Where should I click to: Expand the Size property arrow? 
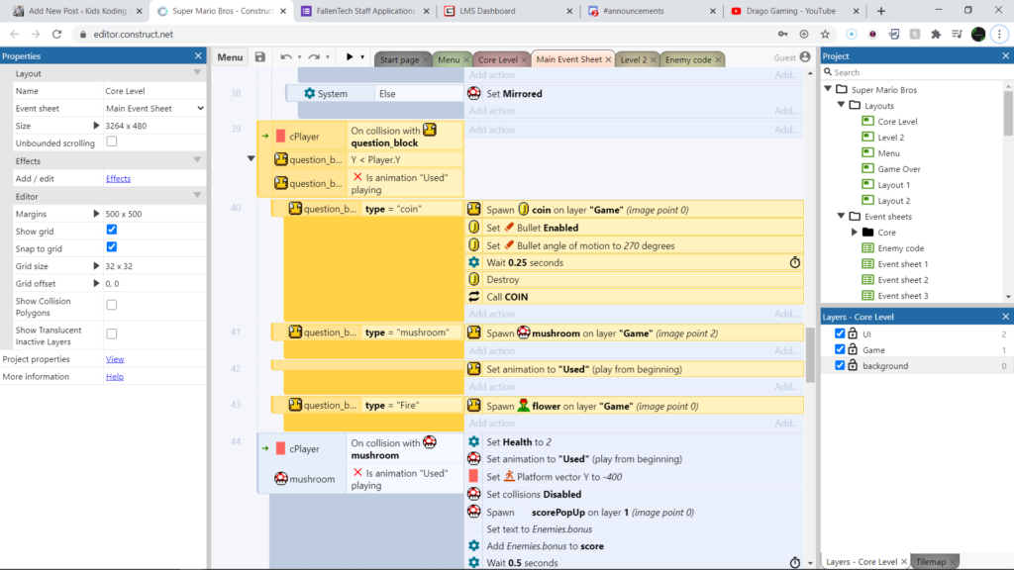pyautogui.click(x=96, y=126)
